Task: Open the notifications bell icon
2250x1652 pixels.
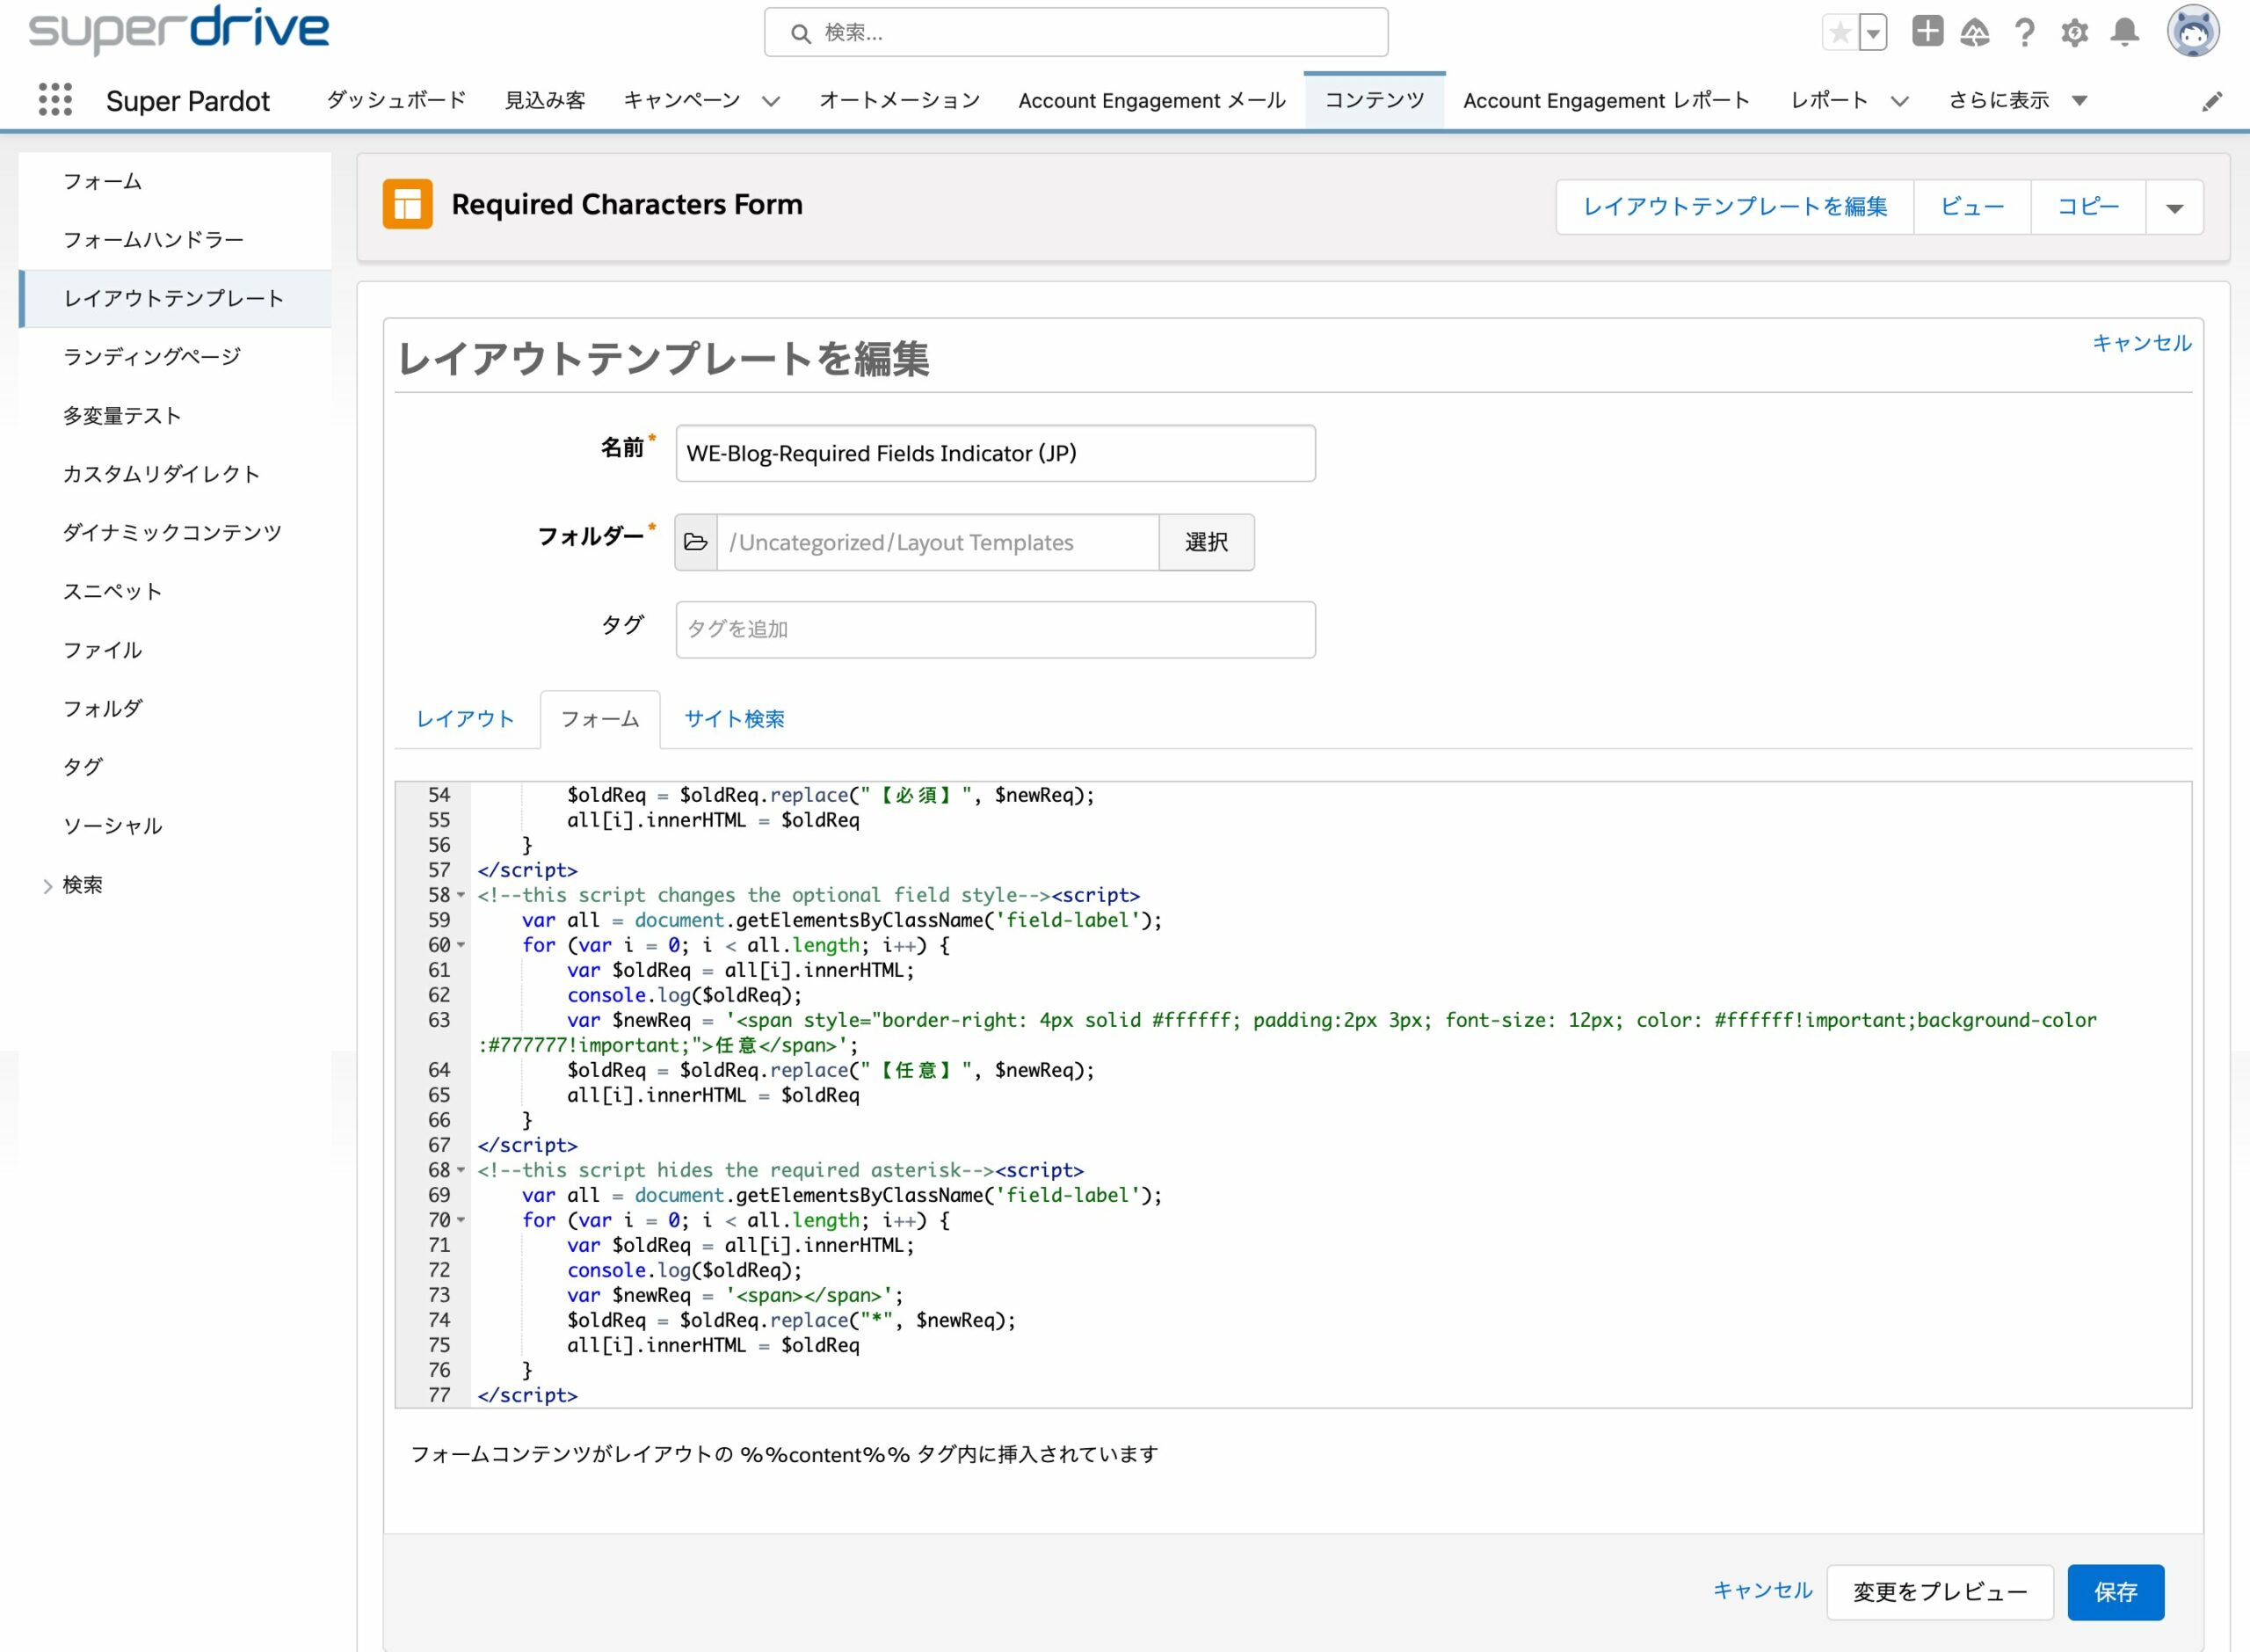Action: [x=2124, y=33]
